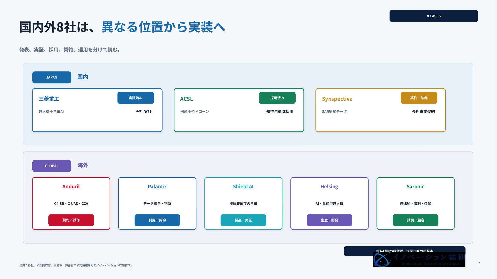Click the 自律船・管制・造船 text
The image size is (497, 279).
tap(415, 204)
